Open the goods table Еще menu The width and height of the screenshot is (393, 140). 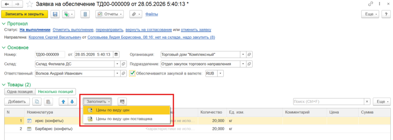click(x=382, y=101)
